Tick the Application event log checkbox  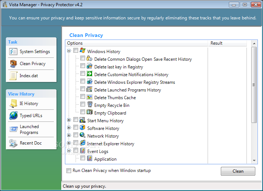pyautogui.click(x=83, y=158)
